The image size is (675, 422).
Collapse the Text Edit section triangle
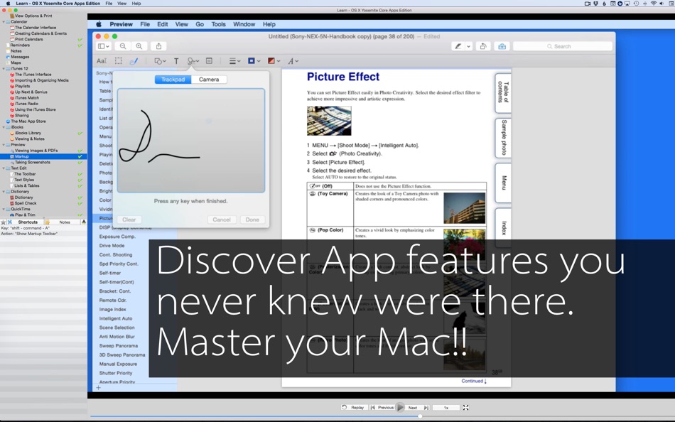[4, 168]
